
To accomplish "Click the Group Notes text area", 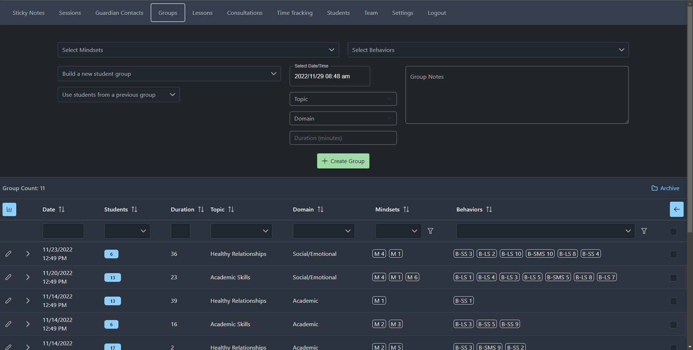I will click(516, 95).
